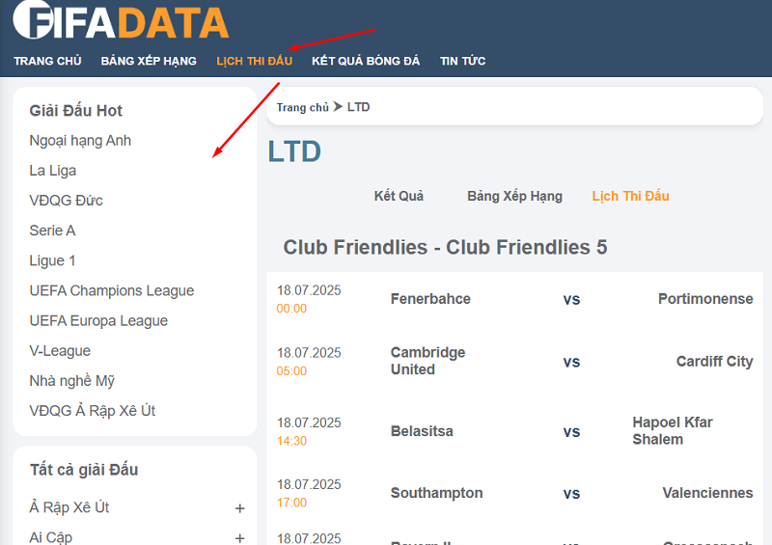This screenshot has height=545, width=772.
Task: Click the Fenerbahce team name
Action: 430,299
